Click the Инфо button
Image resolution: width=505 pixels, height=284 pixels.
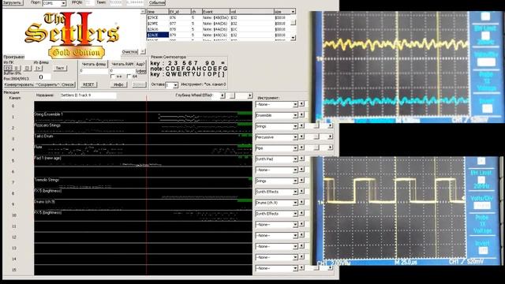118,84
